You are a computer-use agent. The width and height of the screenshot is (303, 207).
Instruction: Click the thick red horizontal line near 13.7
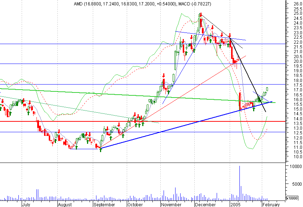point(143,121)
